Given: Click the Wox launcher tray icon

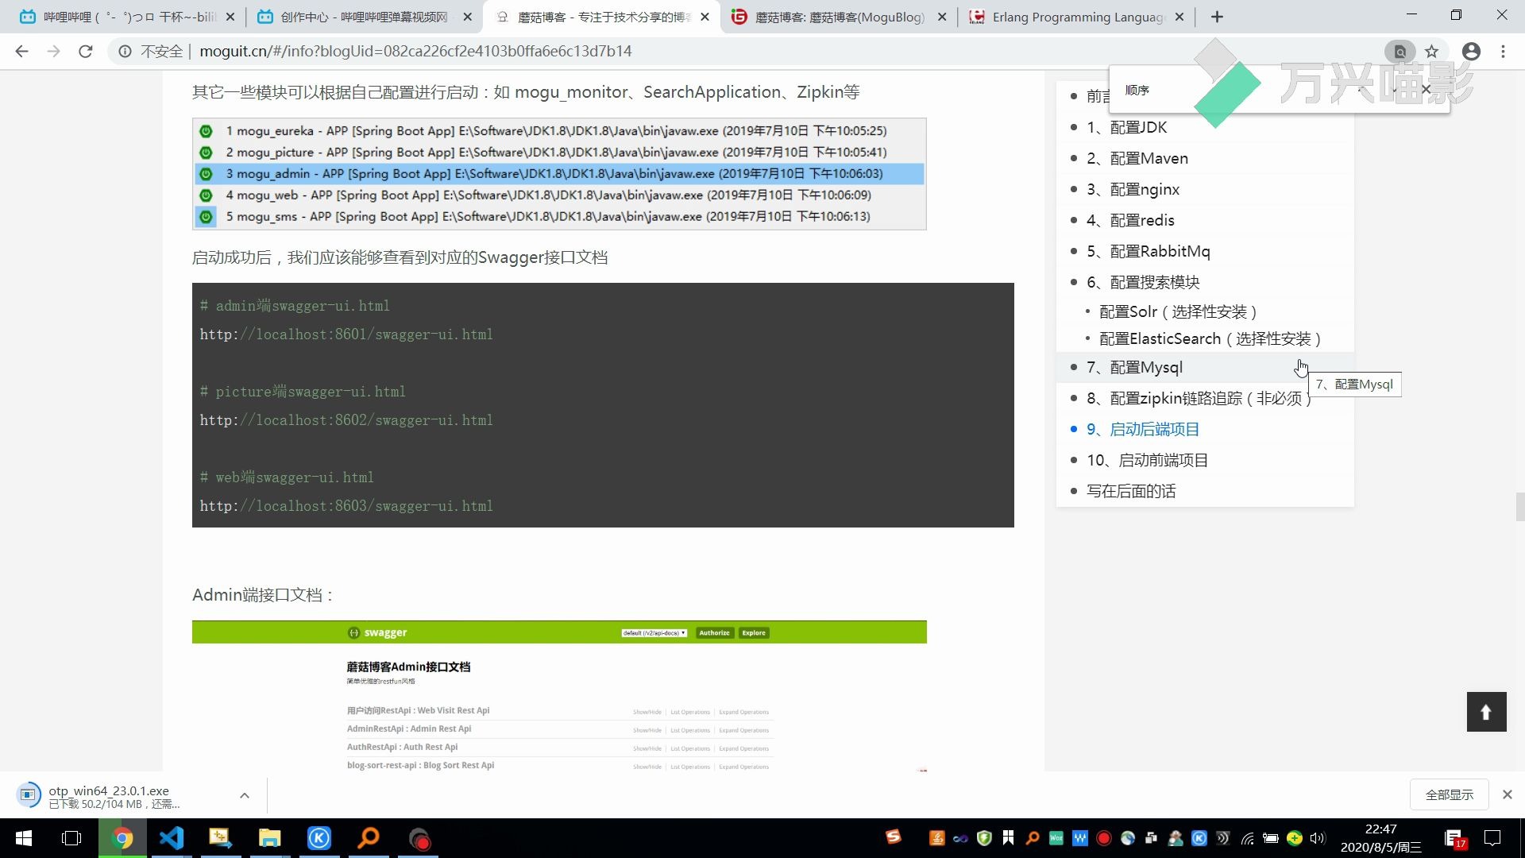Looking at the screenshot, I should click(1056, 838).
